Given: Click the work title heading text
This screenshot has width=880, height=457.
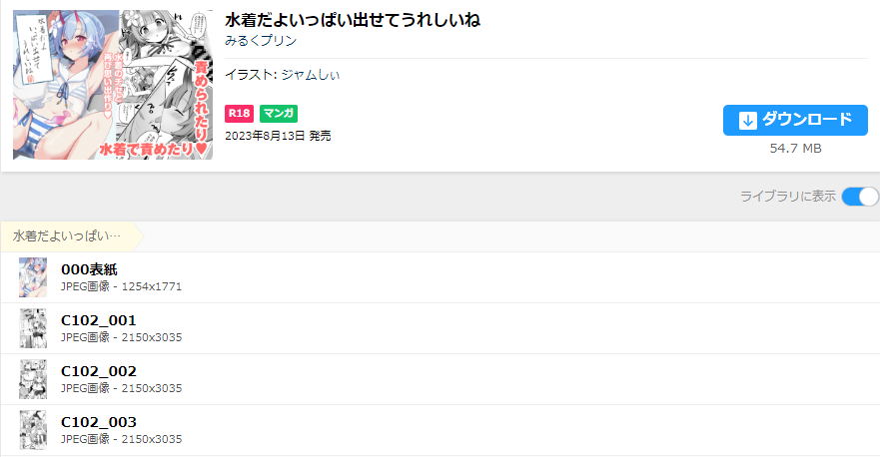Looking at the screenshot, I should pos(353,20).
